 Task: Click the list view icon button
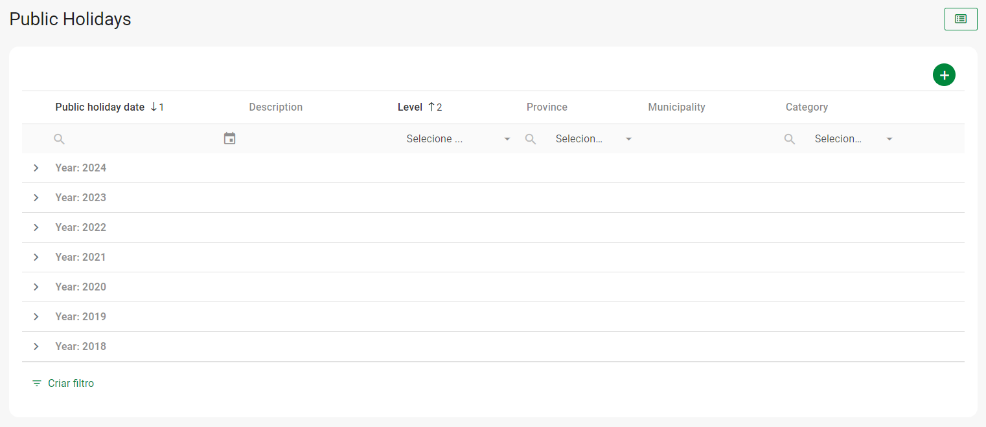(961, 19)
